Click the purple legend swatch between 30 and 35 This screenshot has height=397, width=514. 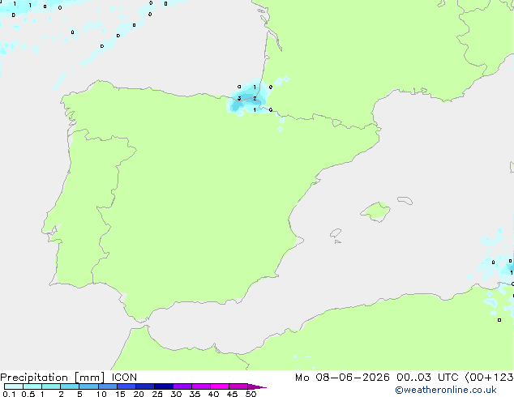[x=182, y=386]
